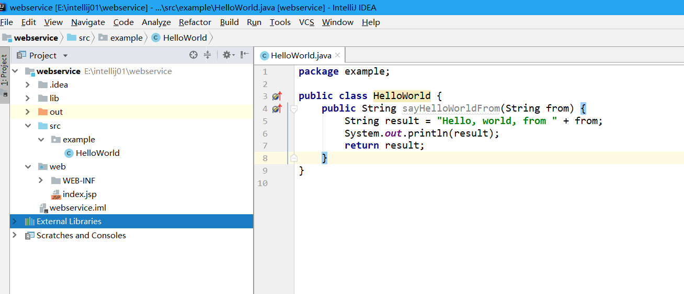Click the .idea folder icon
684x294 pixels.
coord(43,85)
